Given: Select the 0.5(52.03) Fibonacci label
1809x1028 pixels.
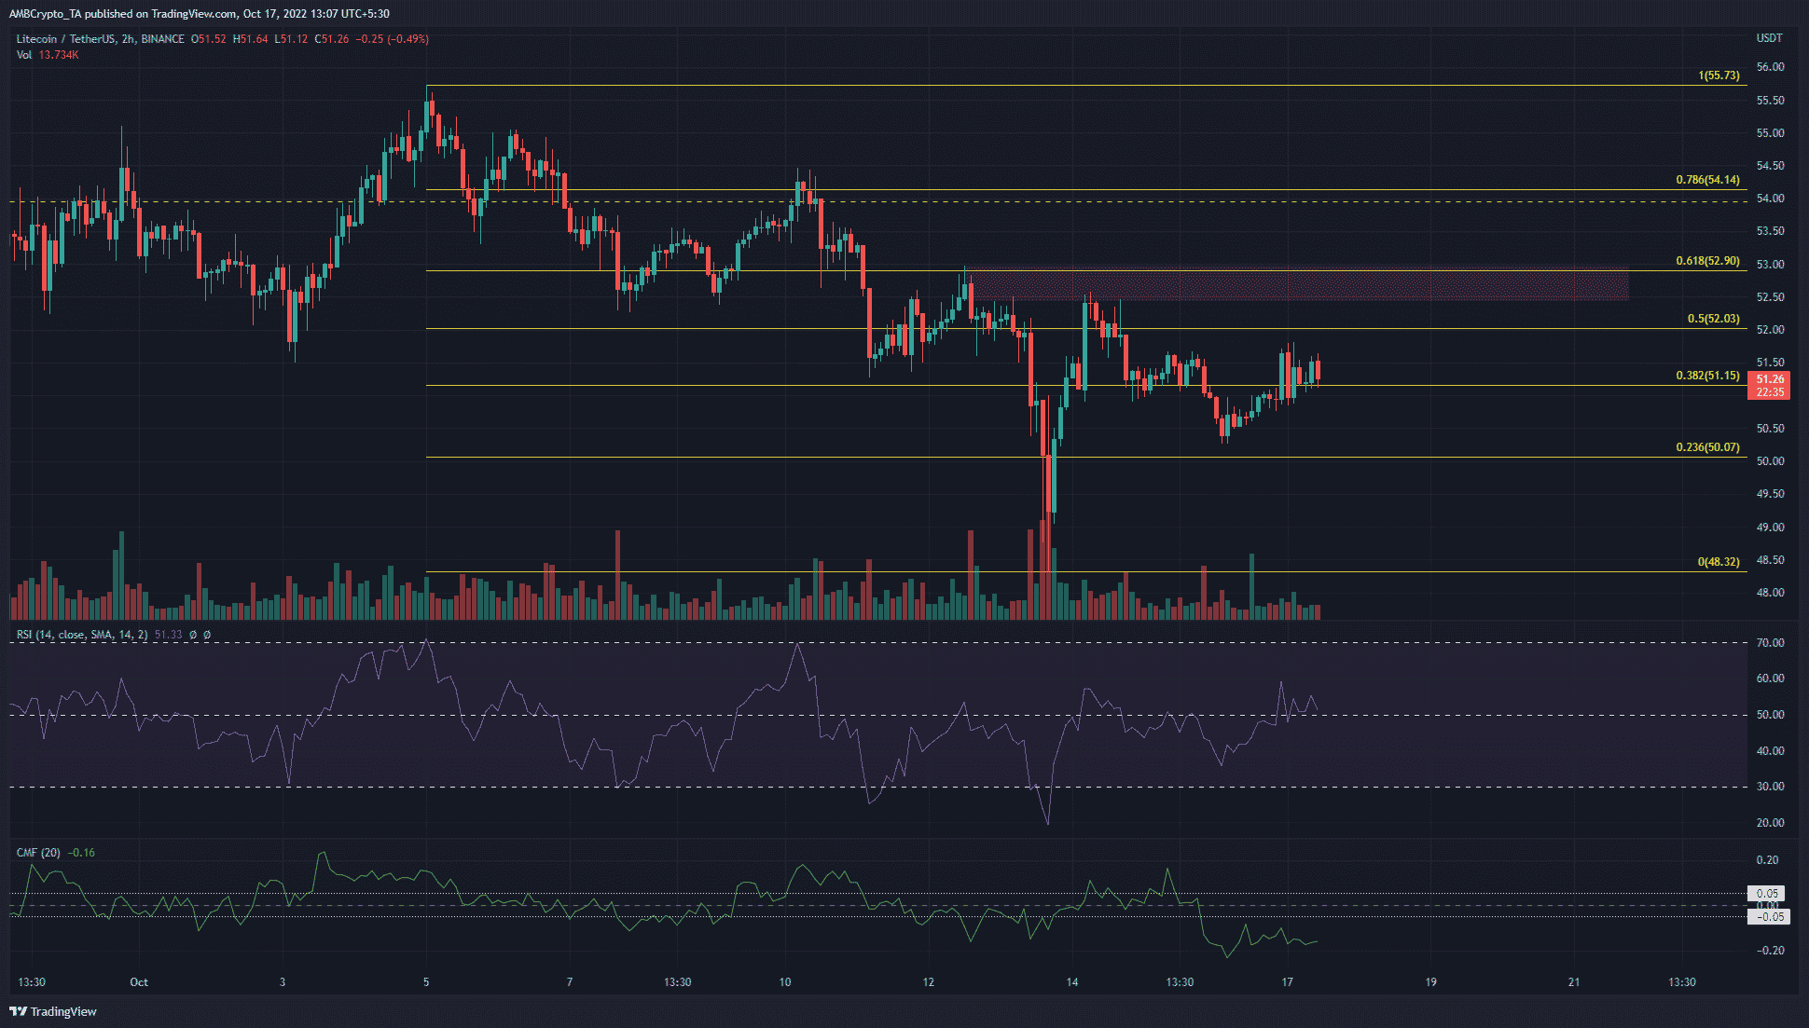Looking at the screenshot, I should tap(1713, 319).
